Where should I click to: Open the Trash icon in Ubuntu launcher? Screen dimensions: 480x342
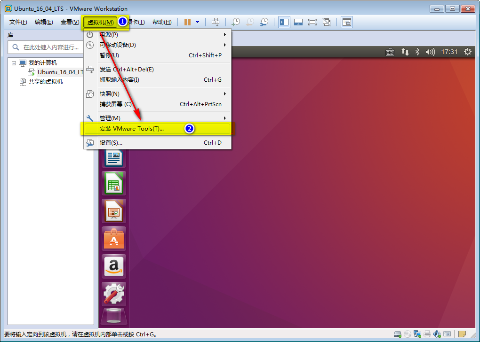pos(114,316)
